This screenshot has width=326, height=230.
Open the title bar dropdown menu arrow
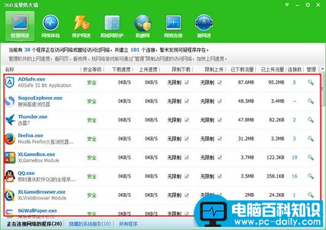pyautogui.click(x=287, y=4)
